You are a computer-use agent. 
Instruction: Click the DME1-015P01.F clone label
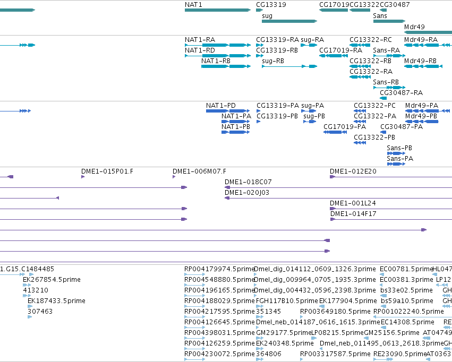[x=107, y=171]
